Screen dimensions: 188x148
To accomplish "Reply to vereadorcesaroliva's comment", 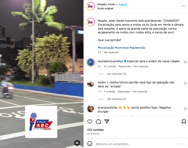I will point(125,66).
